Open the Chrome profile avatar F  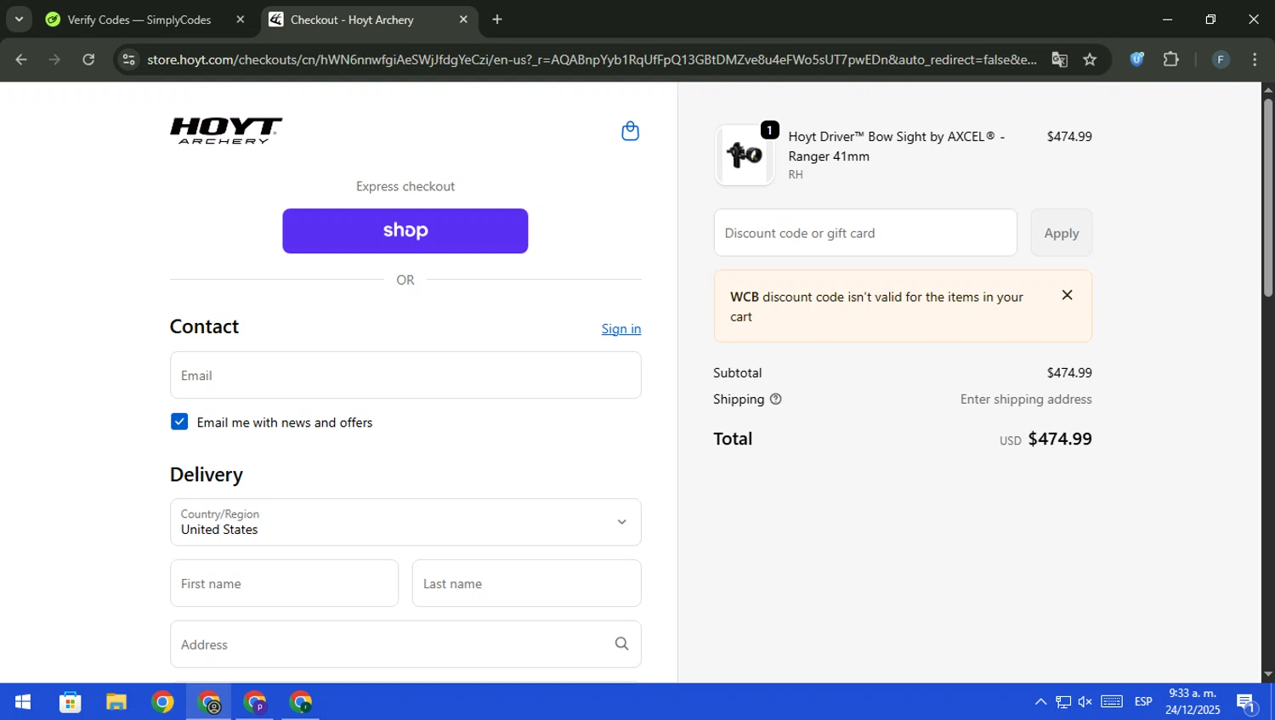(1221, 60)
